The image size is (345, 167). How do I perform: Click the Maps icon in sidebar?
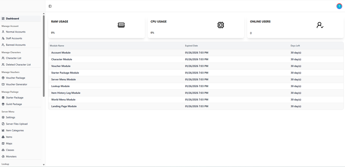click(3, 144)
